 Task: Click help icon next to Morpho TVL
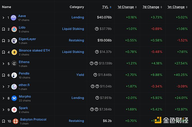point(97,98)
